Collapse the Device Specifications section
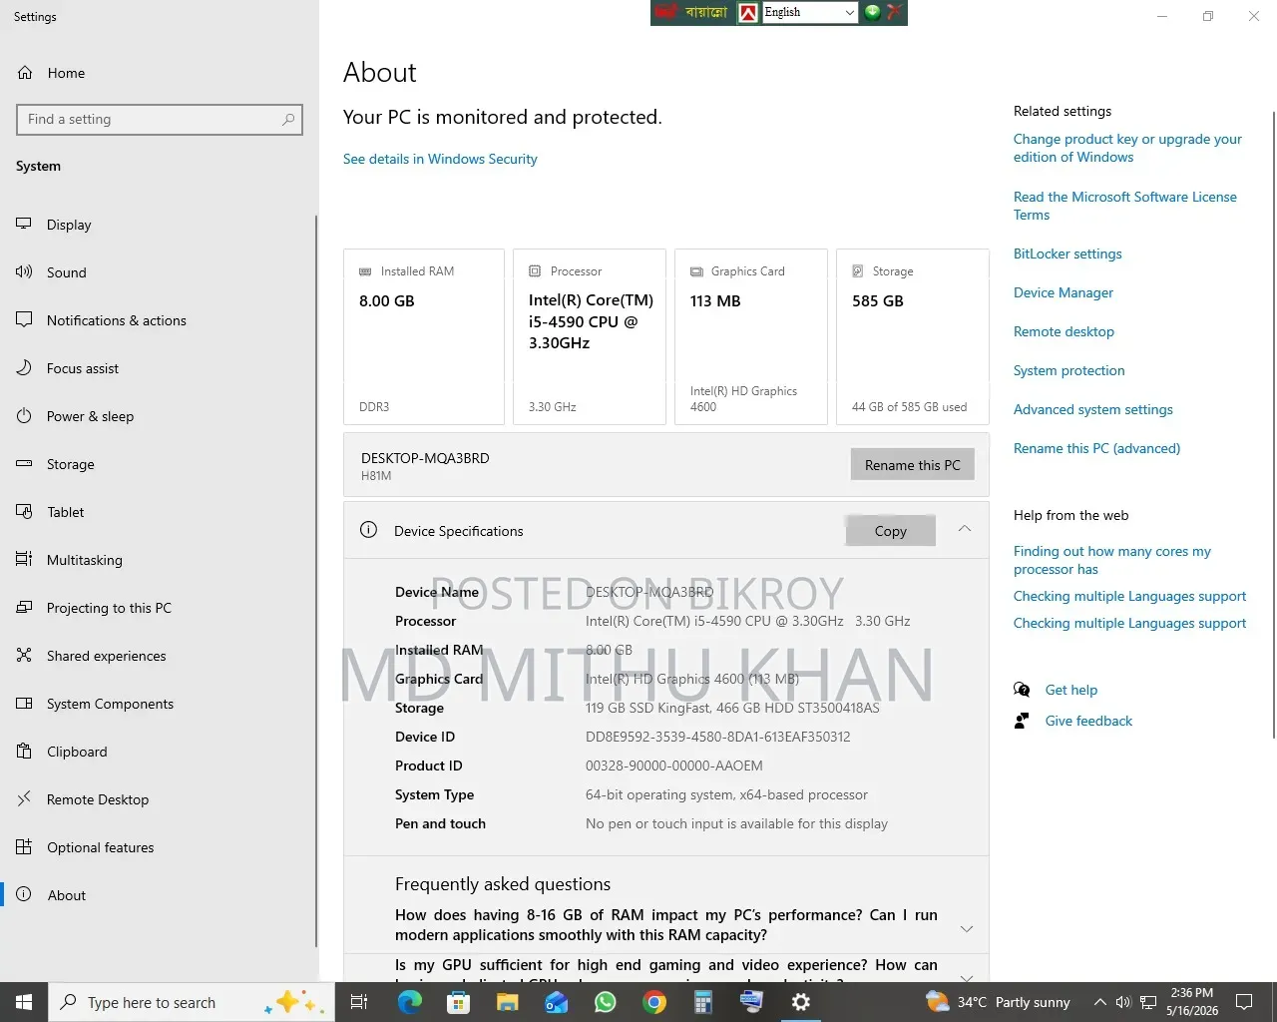This screenshot has height=1022, width=1277. pos(965,529)
